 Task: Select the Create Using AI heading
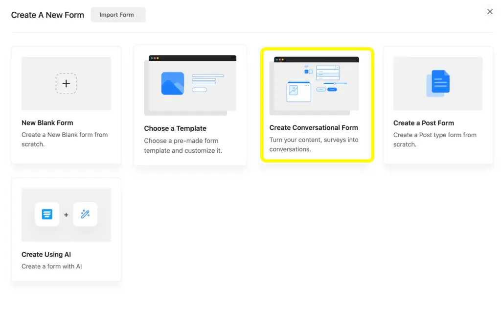(x=46, y=254)
